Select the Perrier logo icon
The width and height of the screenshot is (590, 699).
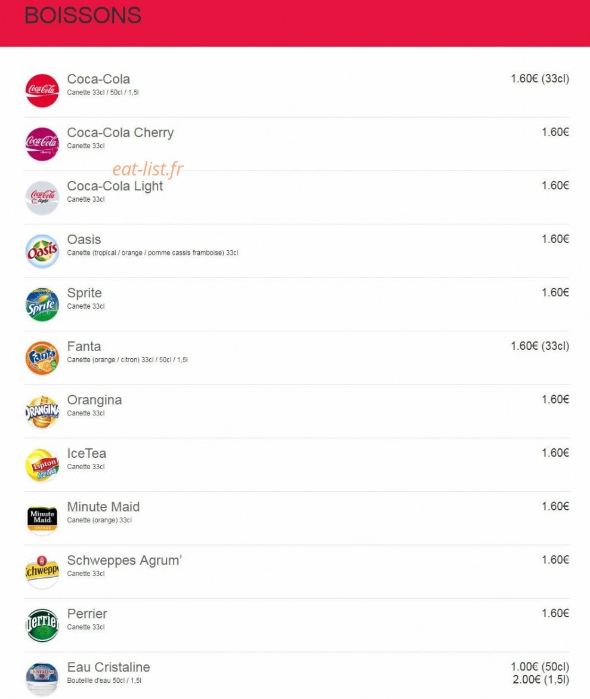coord(42,626)
